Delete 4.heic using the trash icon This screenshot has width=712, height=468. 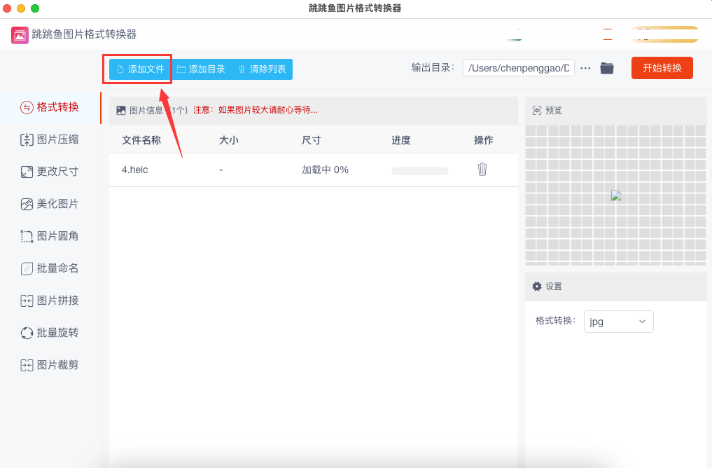pyautogui.click(x=482, y=170)
